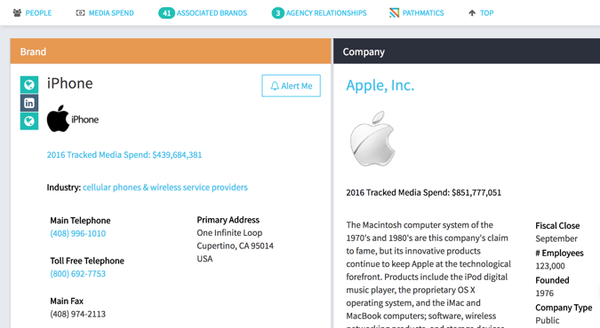Go to the Media Spend tab

pos(111,13)
